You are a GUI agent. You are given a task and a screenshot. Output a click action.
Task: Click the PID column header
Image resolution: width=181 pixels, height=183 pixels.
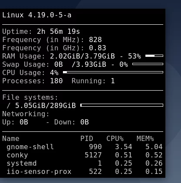[87, 139]
